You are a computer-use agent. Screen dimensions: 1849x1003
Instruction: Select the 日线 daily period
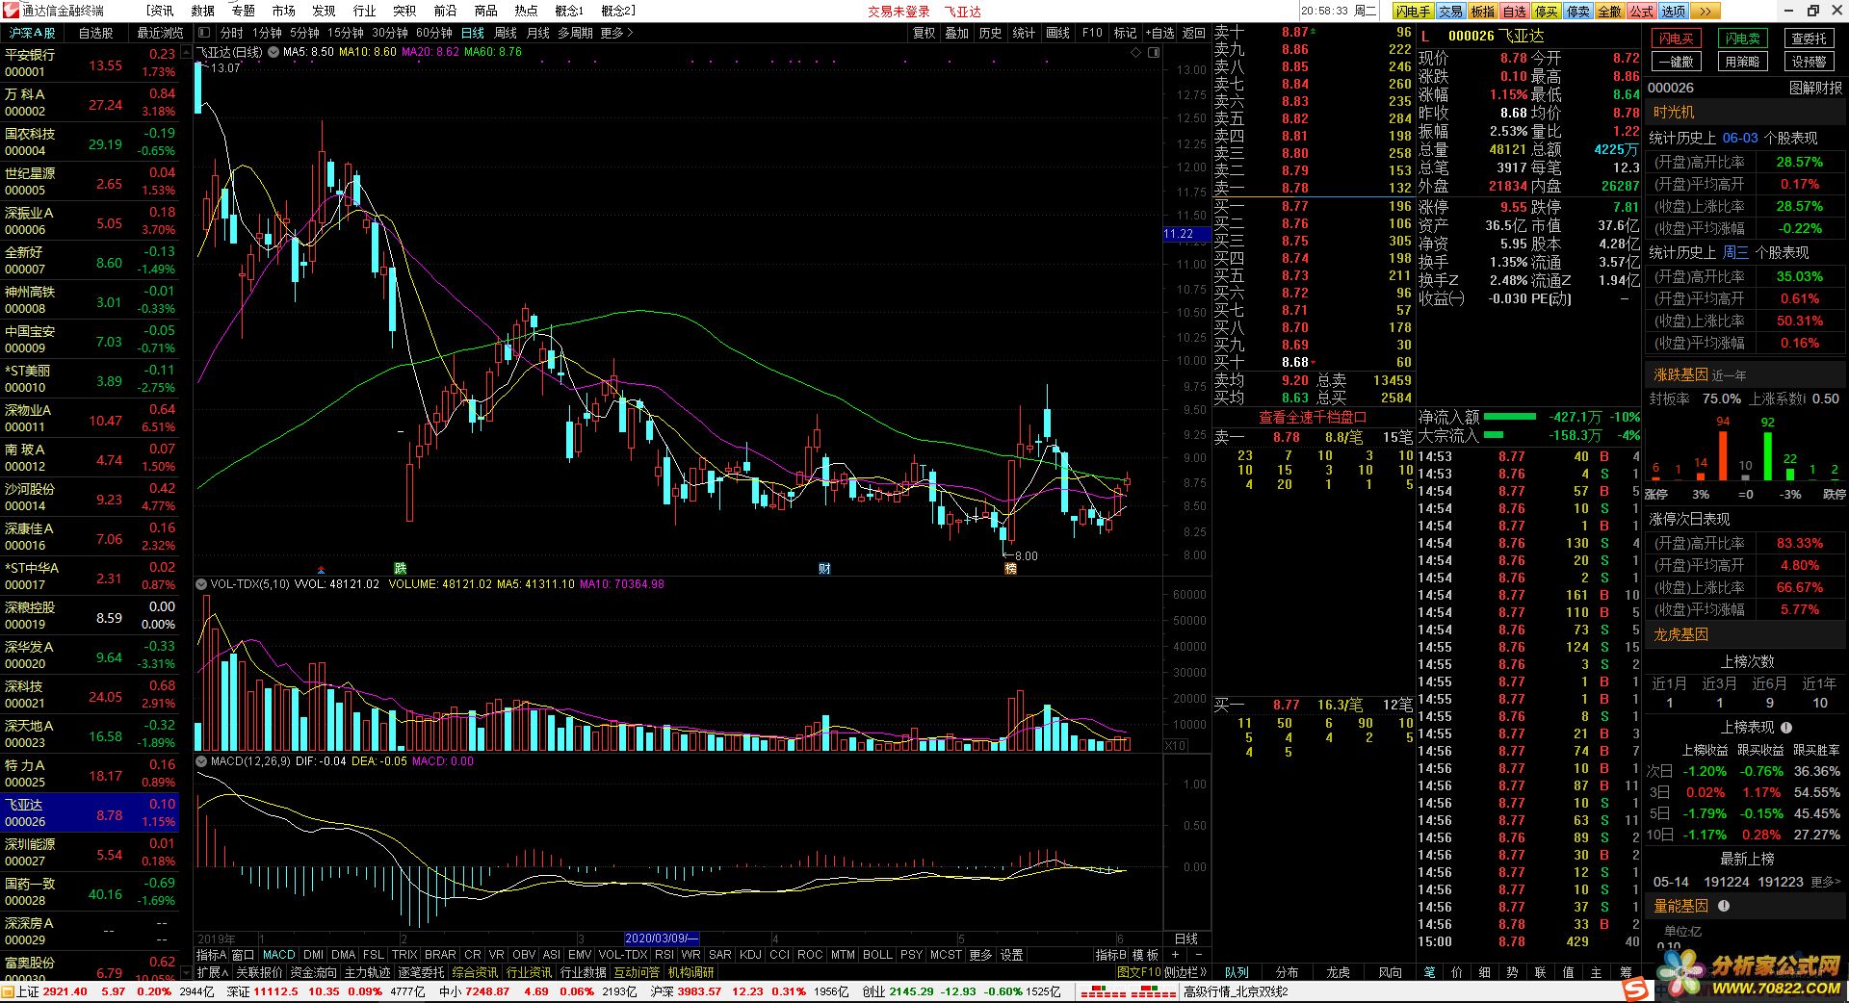[x=473, y=33]
